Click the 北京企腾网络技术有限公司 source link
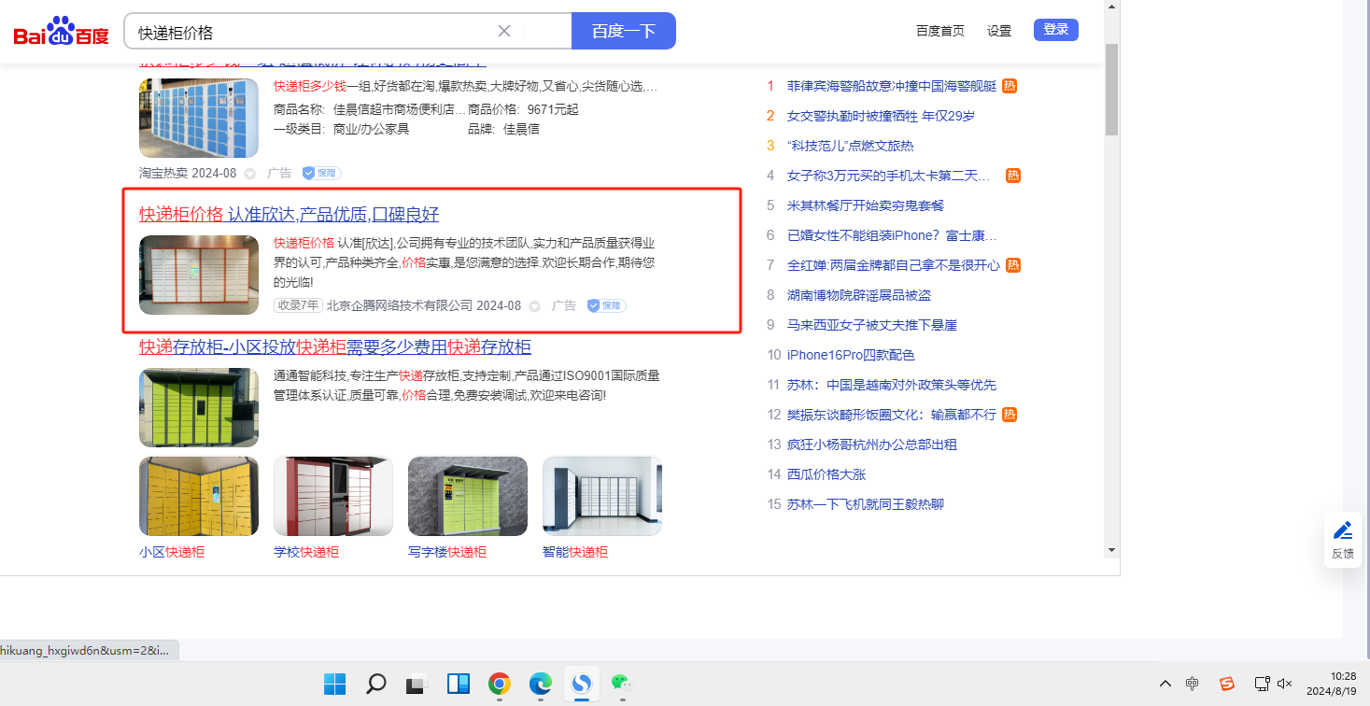This screenshot has width=1370, height=706. click(400, 305)
